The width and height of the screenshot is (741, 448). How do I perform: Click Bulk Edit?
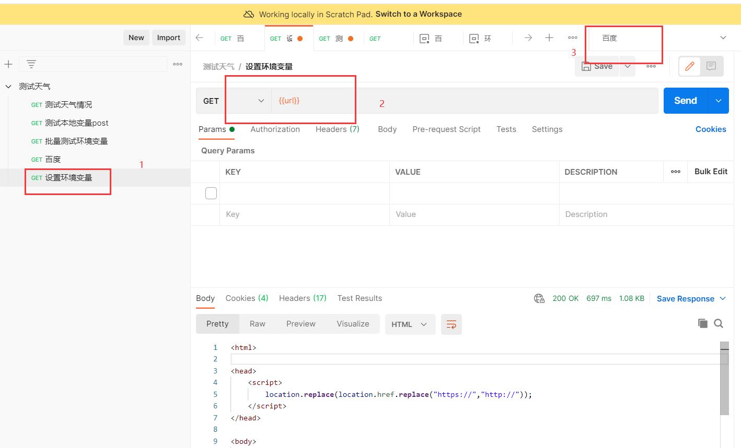pyautogui.click(x=711, y=172)
